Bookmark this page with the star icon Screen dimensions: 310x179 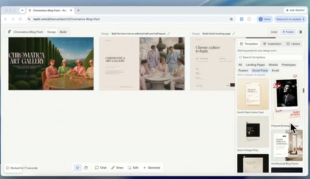point(232,19)
